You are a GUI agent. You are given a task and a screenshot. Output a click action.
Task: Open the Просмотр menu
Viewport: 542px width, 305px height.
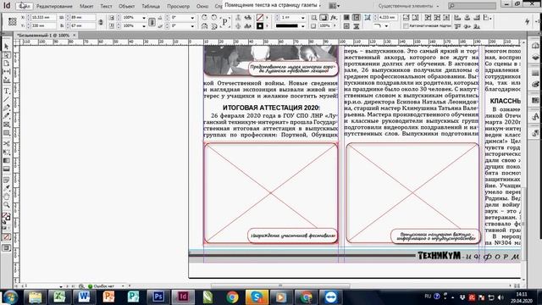coord(178,6)
